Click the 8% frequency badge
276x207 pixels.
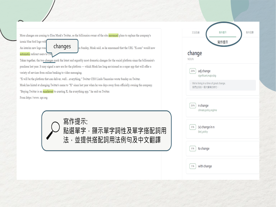point(192,127)
